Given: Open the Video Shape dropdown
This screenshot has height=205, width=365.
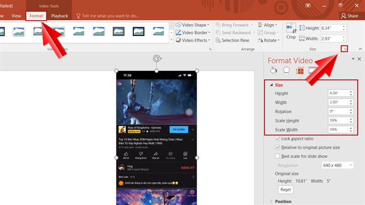Looking at the screenshot, I should point(193,25).
